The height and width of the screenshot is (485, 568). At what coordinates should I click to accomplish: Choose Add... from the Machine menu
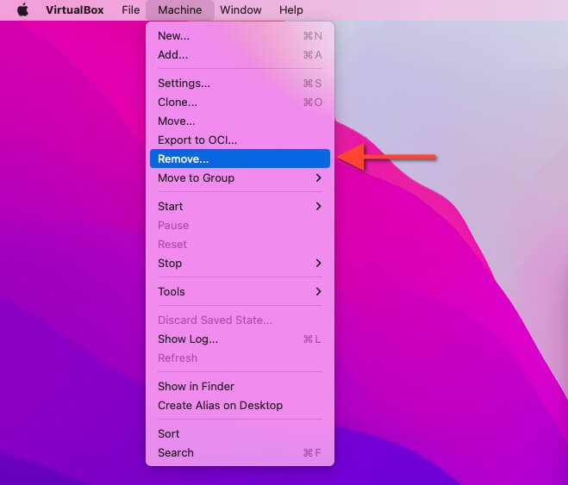[240, 54]
